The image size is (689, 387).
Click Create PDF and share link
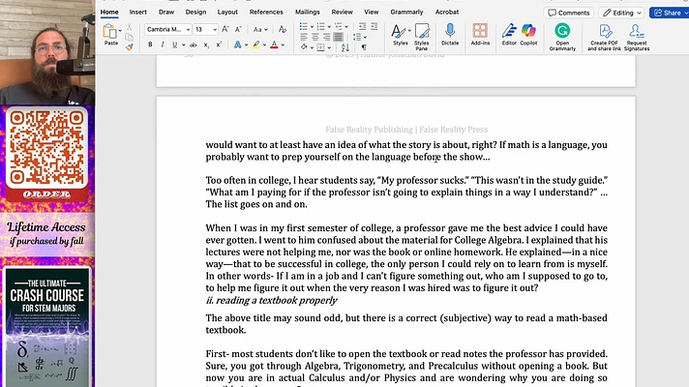pyautogui.click(x=604, y=37)
